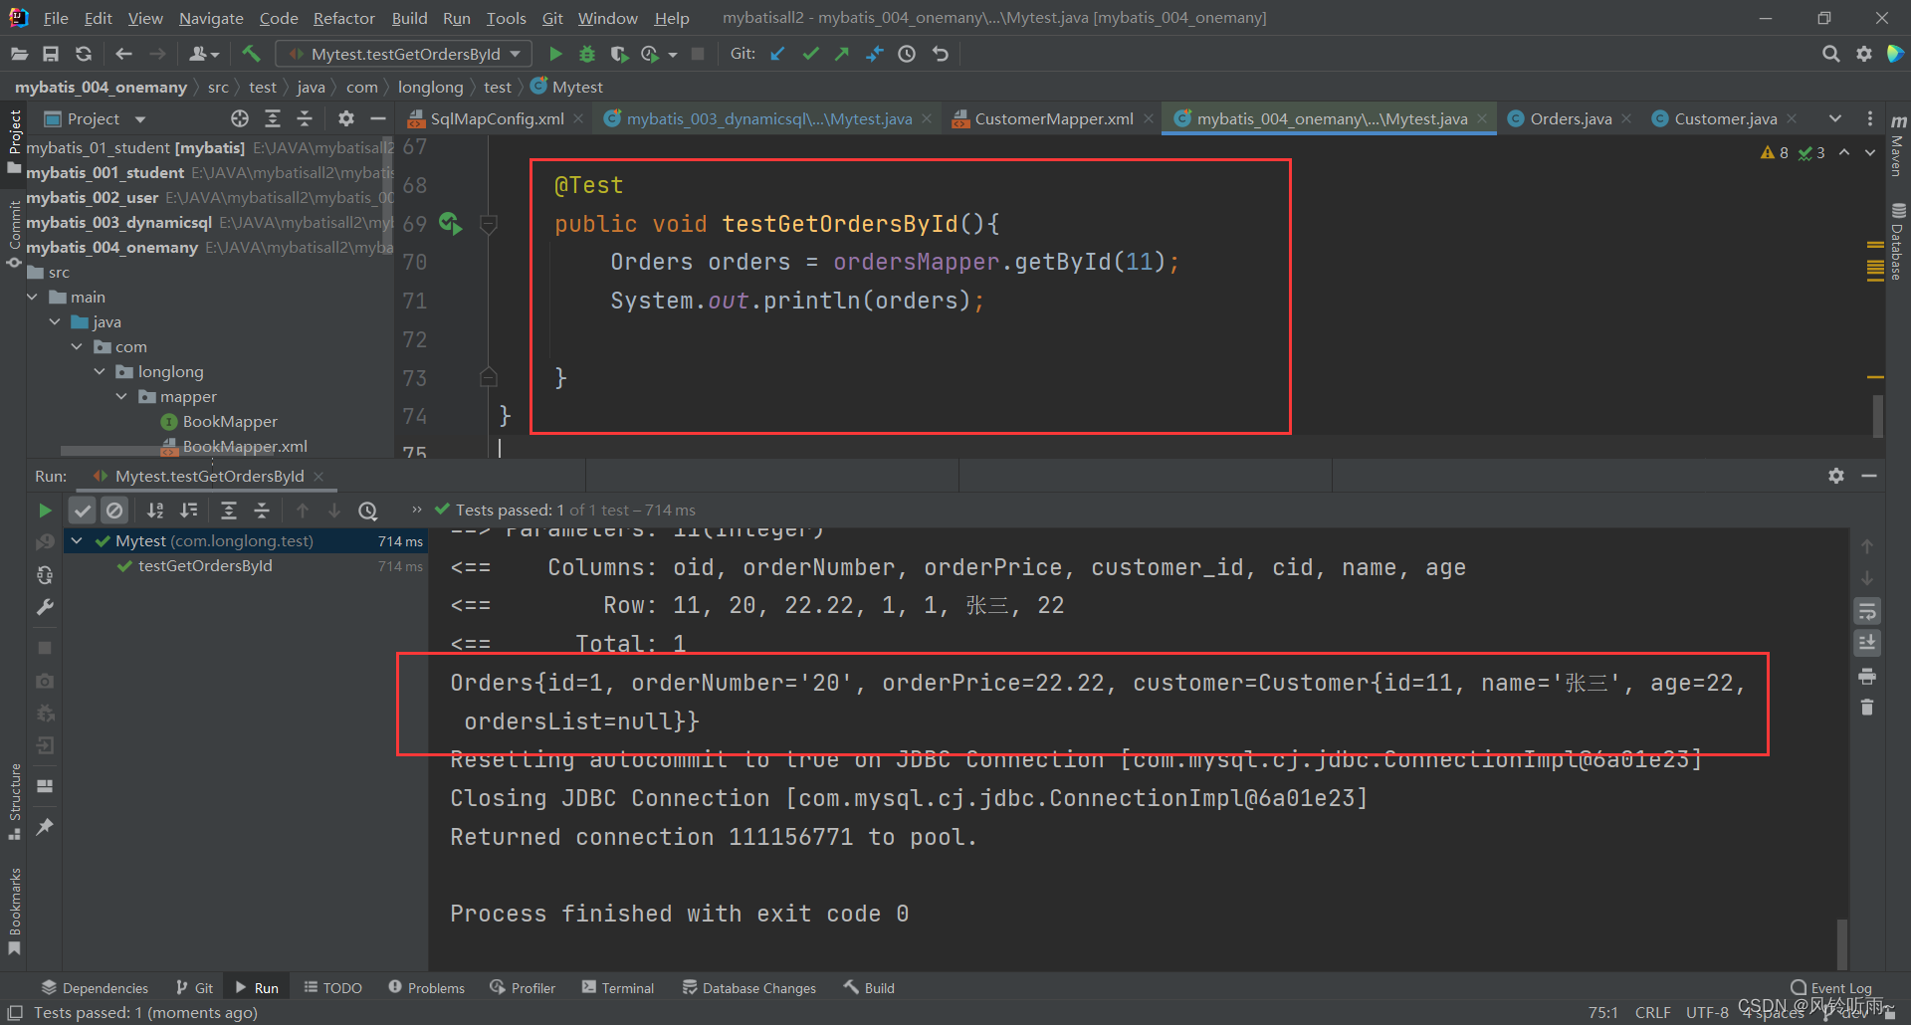The image size is (1911, 1025).
Task: Toggle show ignored tests button
Action: coord(115,511)
